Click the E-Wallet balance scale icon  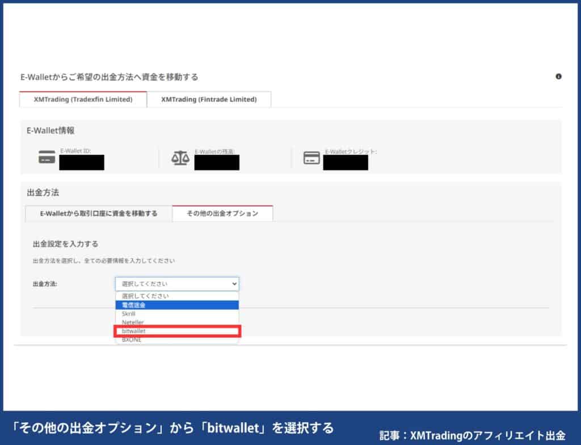pos(180,158)
